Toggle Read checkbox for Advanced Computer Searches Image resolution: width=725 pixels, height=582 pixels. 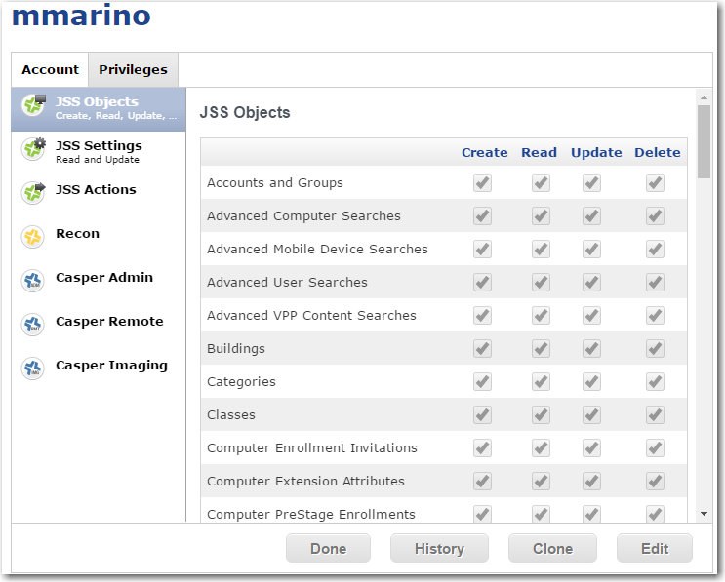coord(541,216)
